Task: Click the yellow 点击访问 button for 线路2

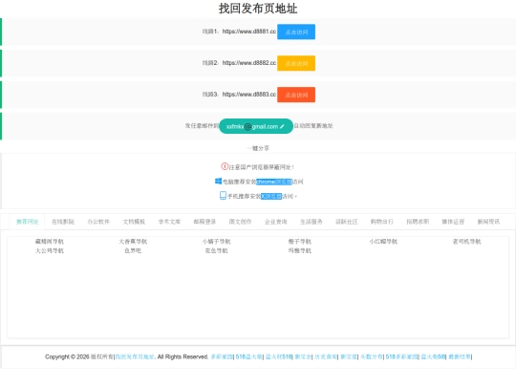Action: (x=296, y=63)
